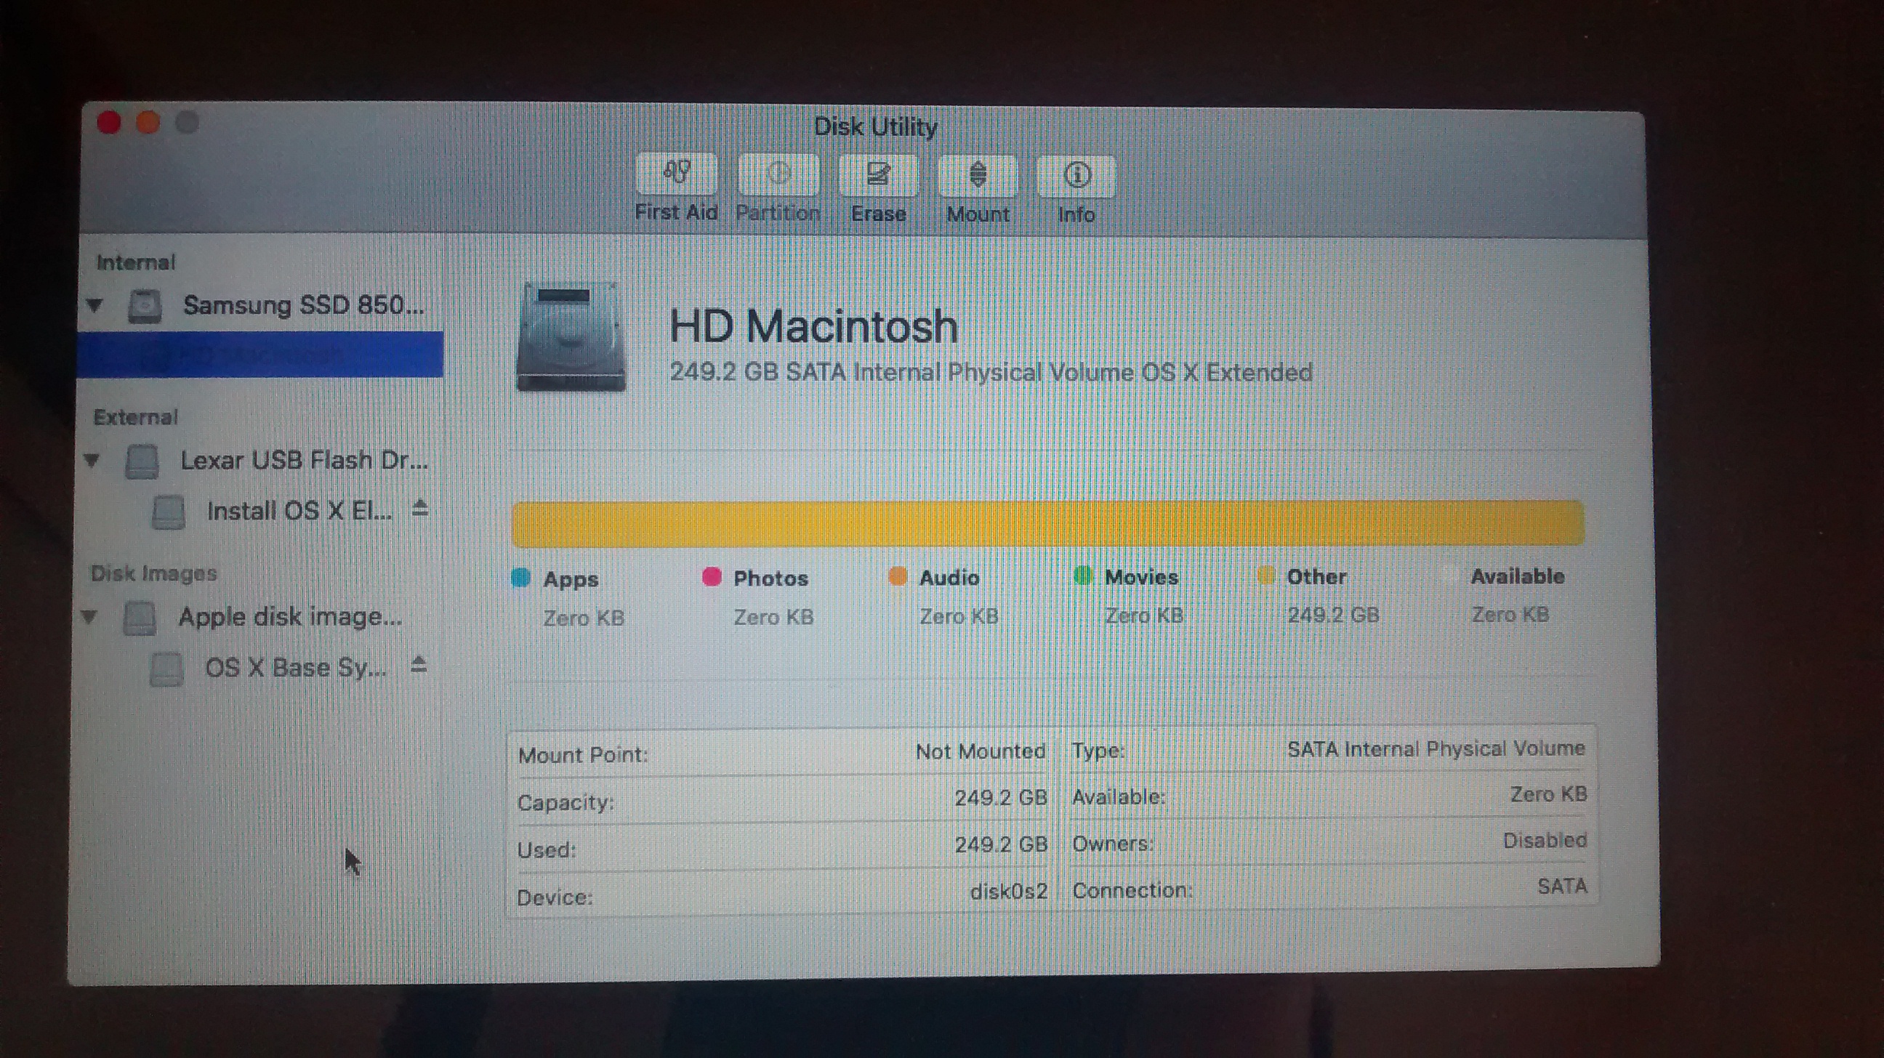This screenshot has height=1058, width=1884.
Task: Collapse the Samsung SSD 850 disclosure triangle
Action: pyautogui.click(x=94, y=305)
